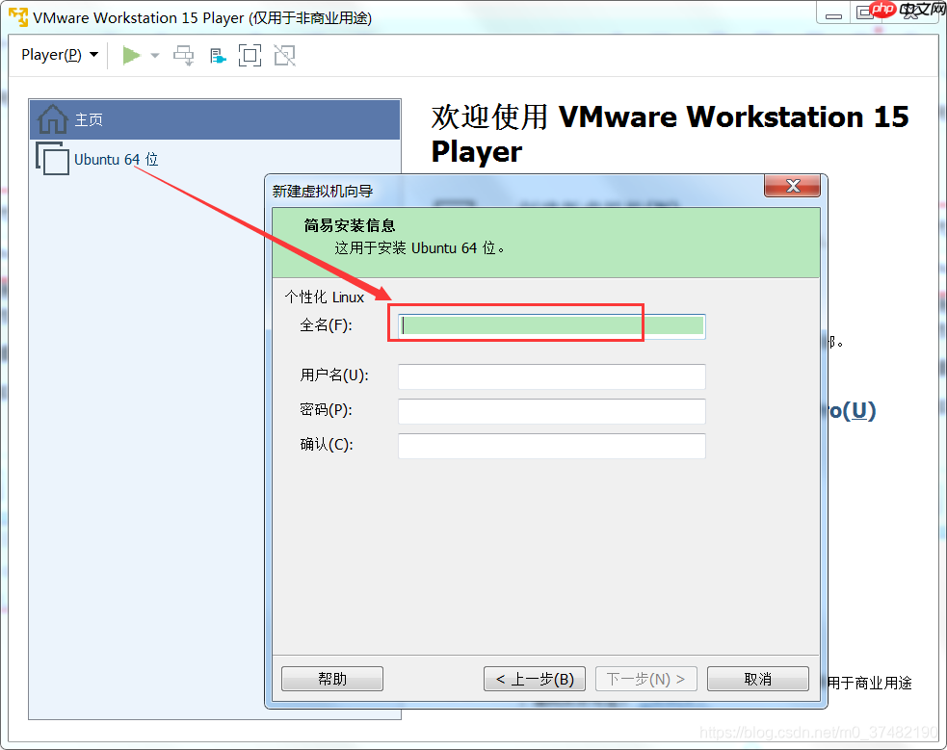Click the username 用户名(U) input field

click(x=551, y=376)
